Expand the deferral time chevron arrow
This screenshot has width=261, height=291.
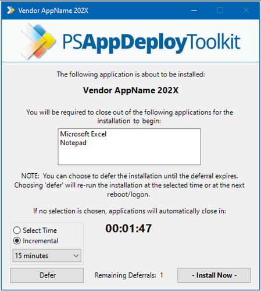(x=76, y=256)
